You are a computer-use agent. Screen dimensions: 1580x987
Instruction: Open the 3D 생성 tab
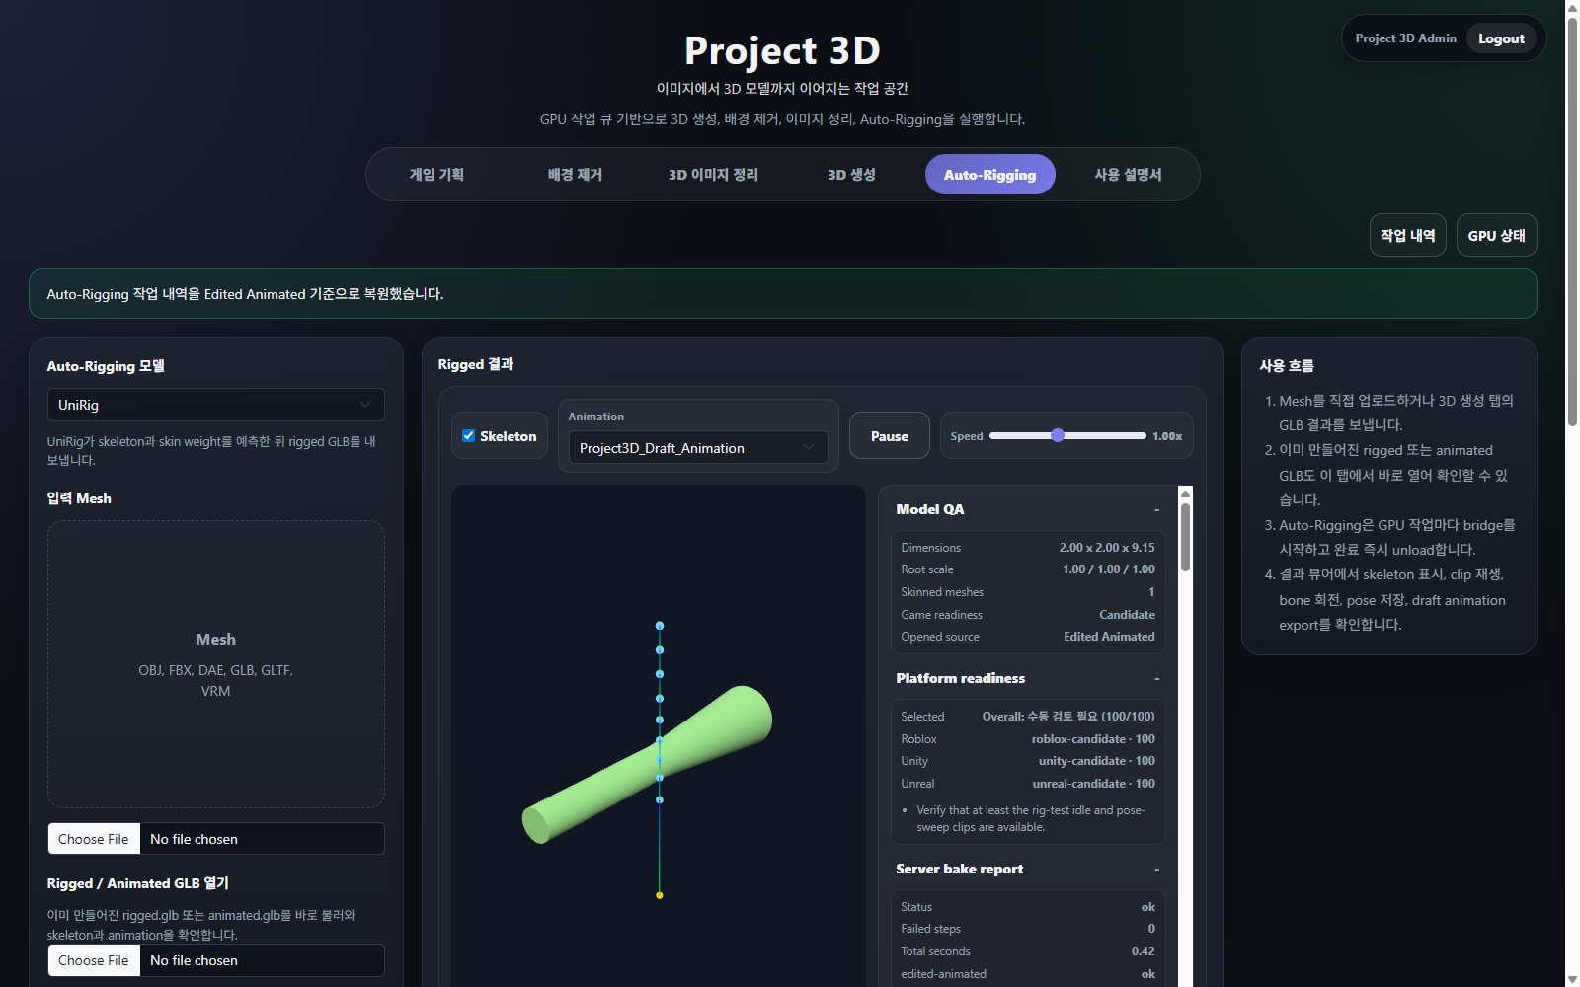[852, 175]
